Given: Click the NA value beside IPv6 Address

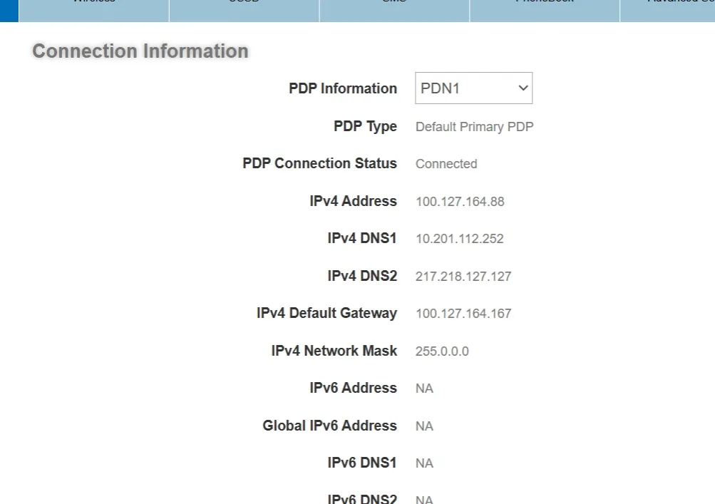Looking at the screenshot, I should (424, 389).
